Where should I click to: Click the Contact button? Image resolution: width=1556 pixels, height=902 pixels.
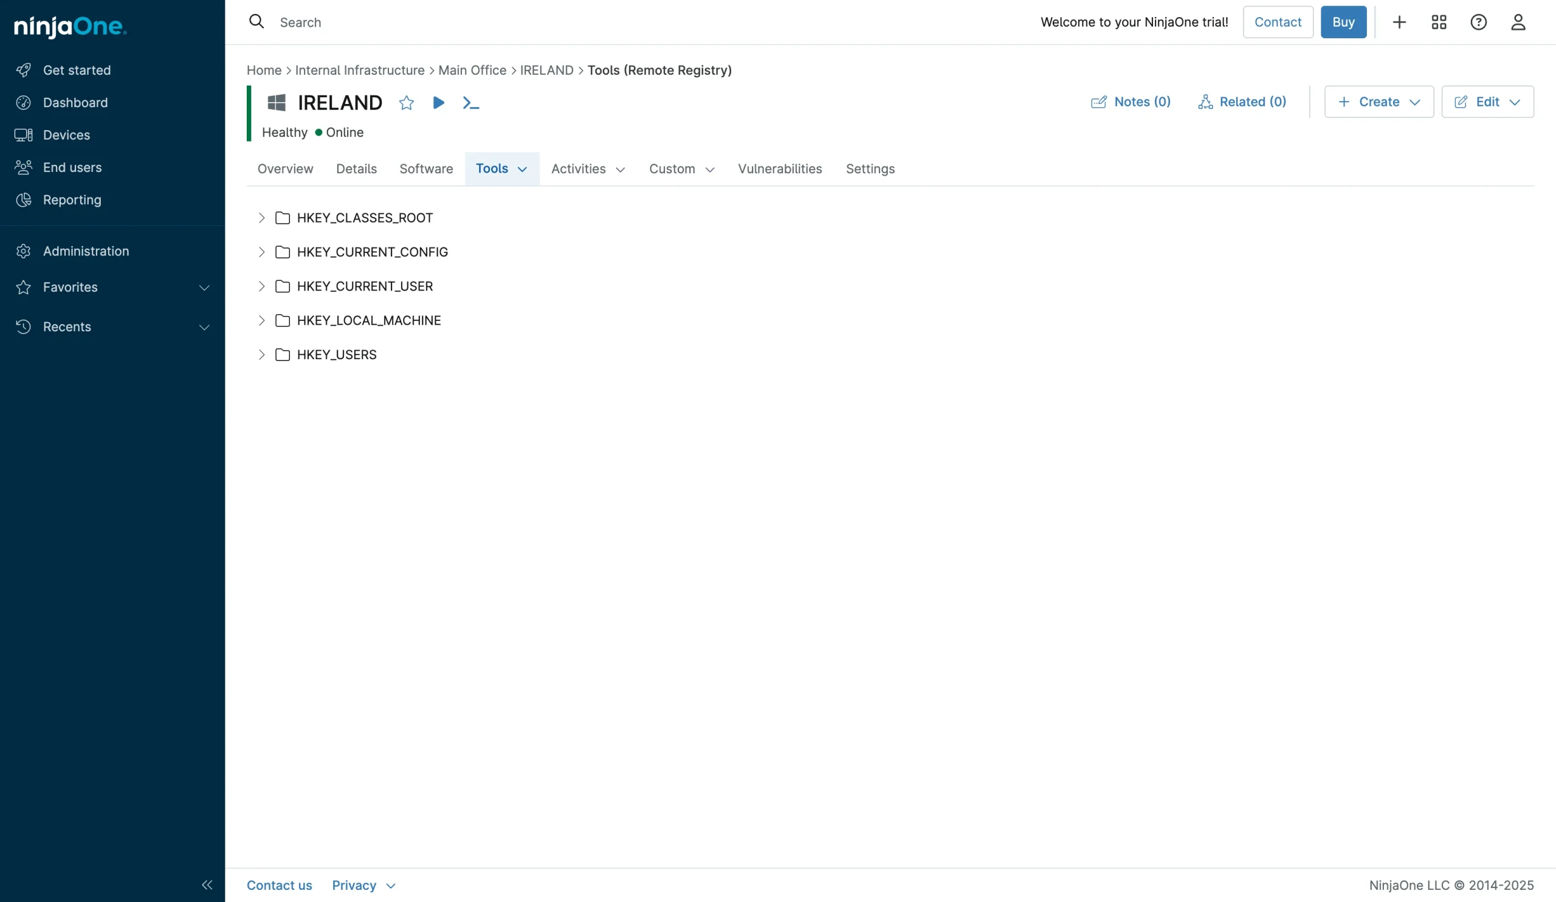[1278, 22]
